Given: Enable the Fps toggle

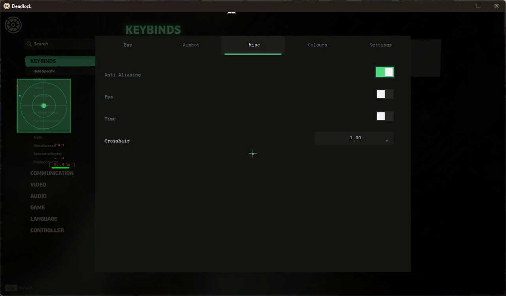Looking at the screenshot, I should pyautogui.click(x=385, y=94).
